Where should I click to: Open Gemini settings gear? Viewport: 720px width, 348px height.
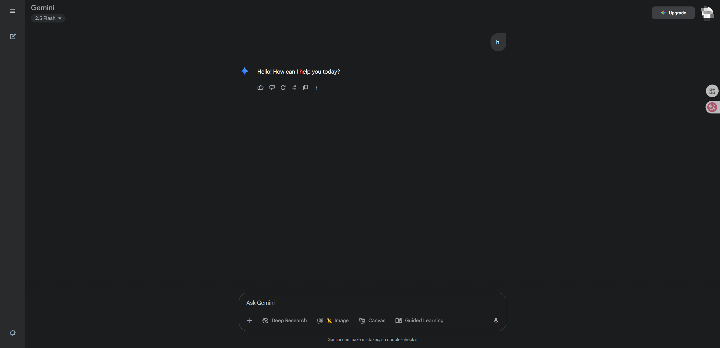tap(12, 333)
